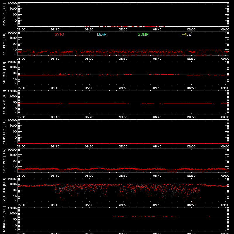Click 08:50 tick under 2695 MHz plot
The width and height of the screenshot is (234, 234).
191,147
